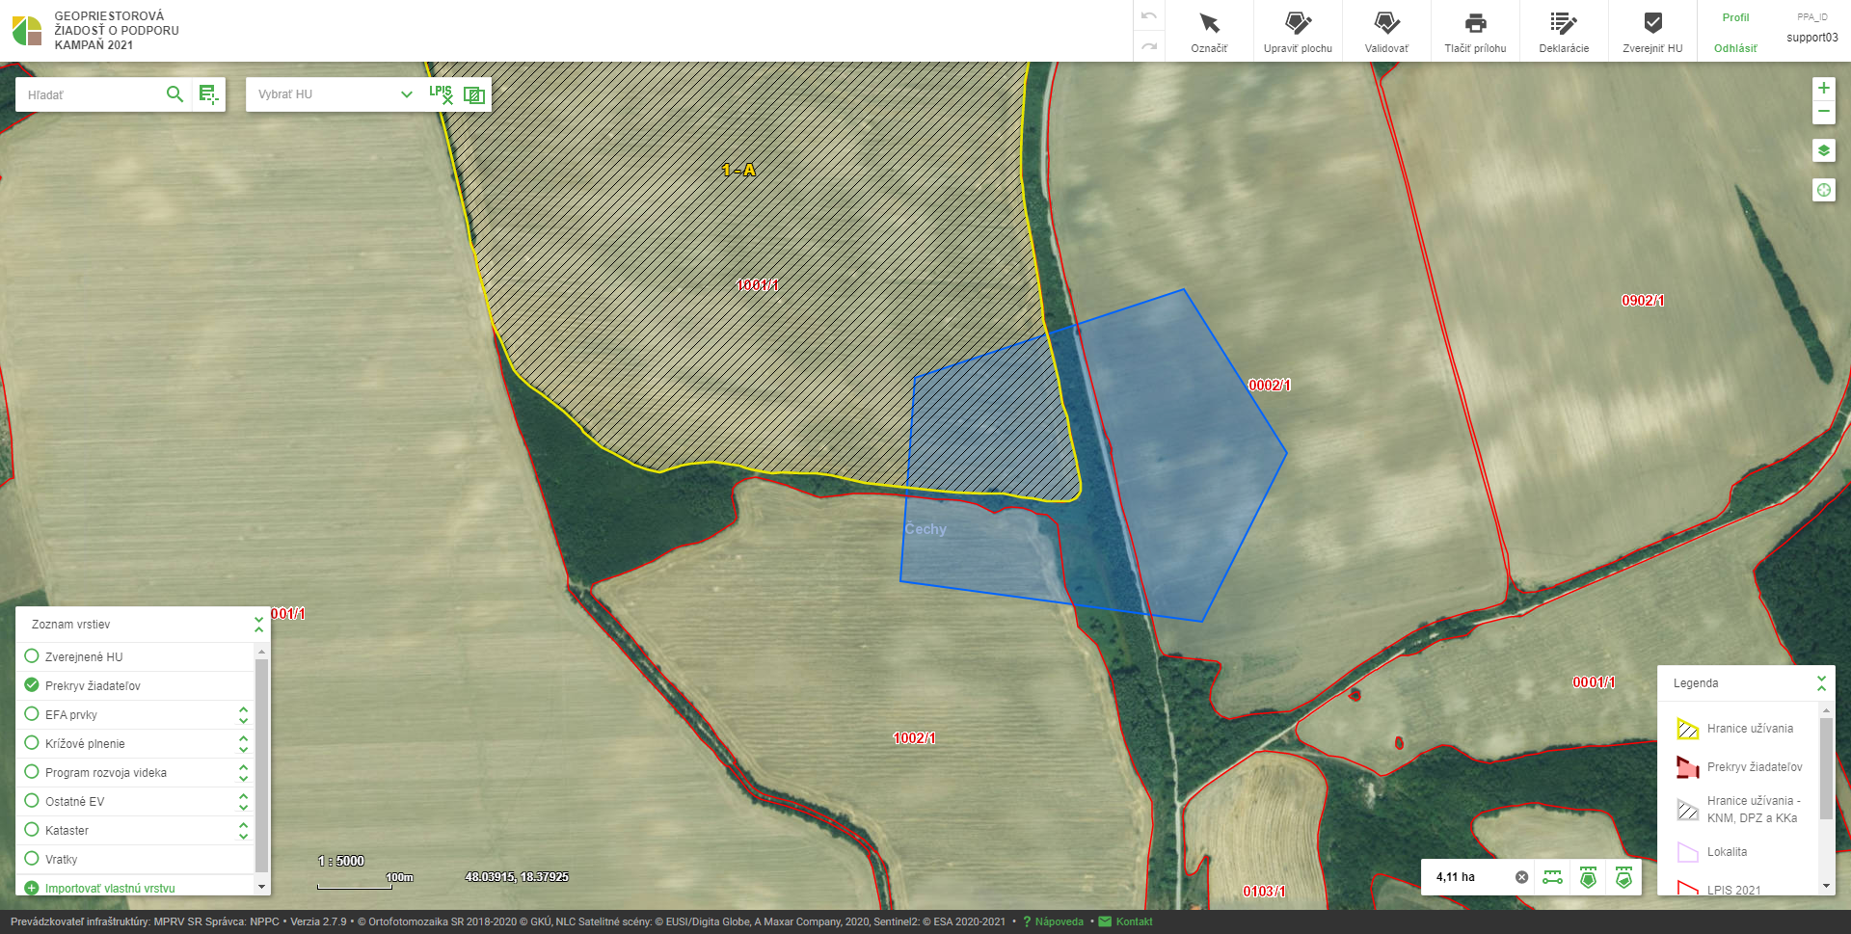
Task: Click the application logo
Action: [x=26, y=31]
